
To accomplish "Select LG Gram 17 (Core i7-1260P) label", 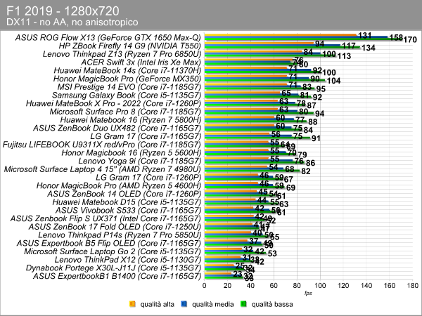I will pyautogui.click(x=148, y=178).
